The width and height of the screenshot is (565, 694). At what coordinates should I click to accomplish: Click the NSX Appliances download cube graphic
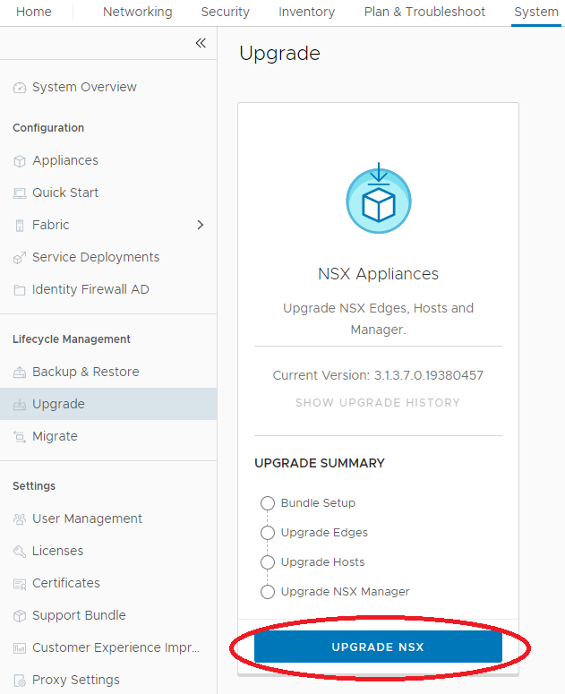(378, 199)
